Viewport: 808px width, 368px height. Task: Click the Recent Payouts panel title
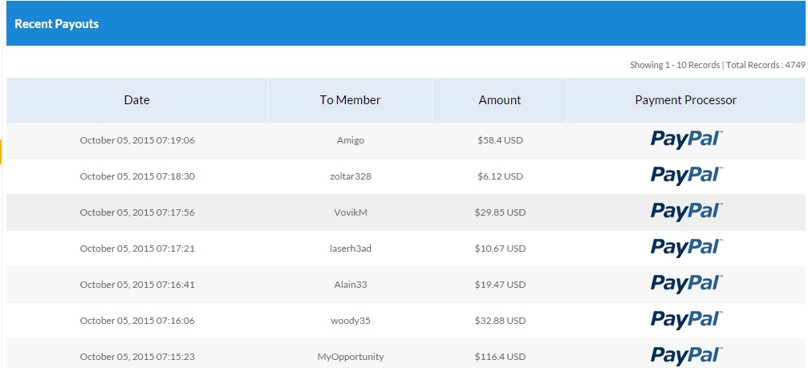click(x=57, y=24)
